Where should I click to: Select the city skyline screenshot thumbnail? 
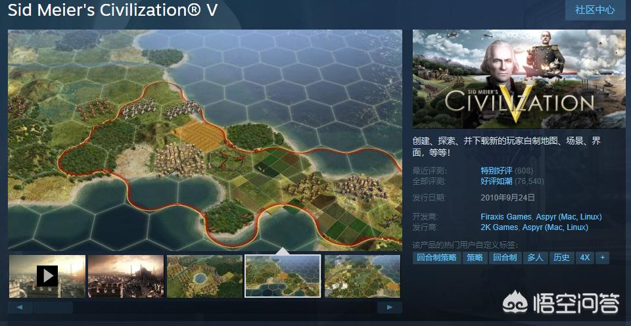[x=126, y=276]
